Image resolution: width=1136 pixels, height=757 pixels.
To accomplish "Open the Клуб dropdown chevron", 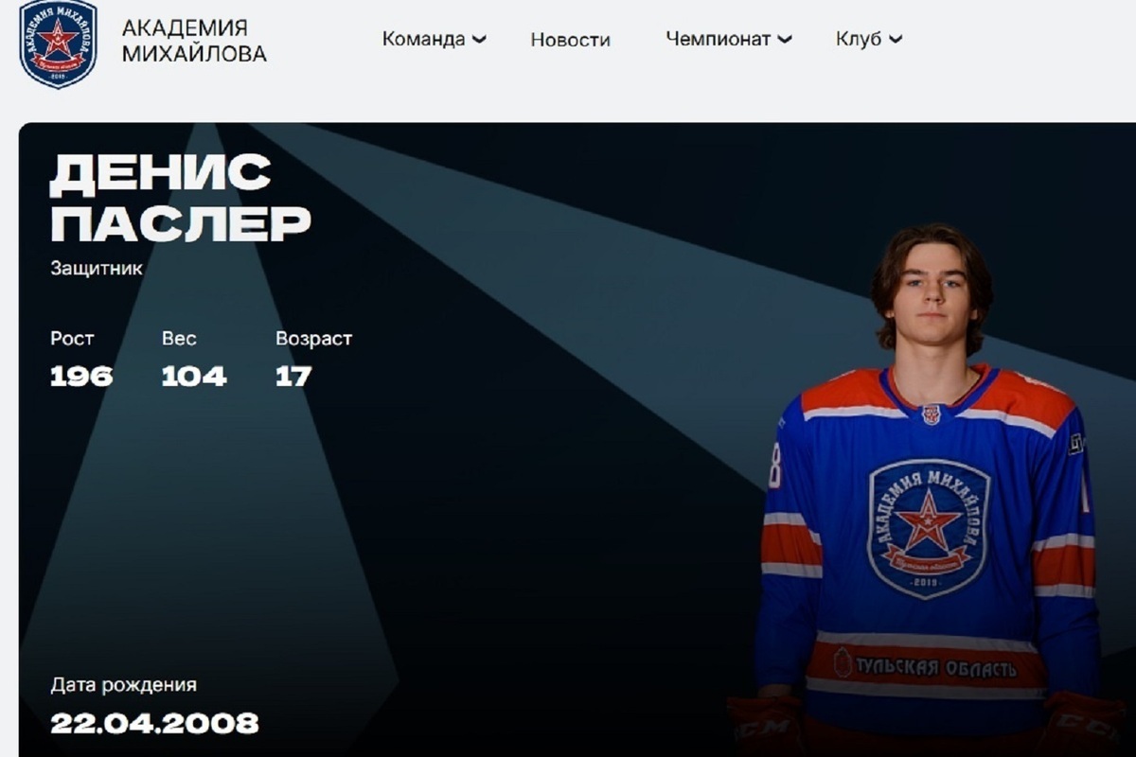I will (896, 40).
